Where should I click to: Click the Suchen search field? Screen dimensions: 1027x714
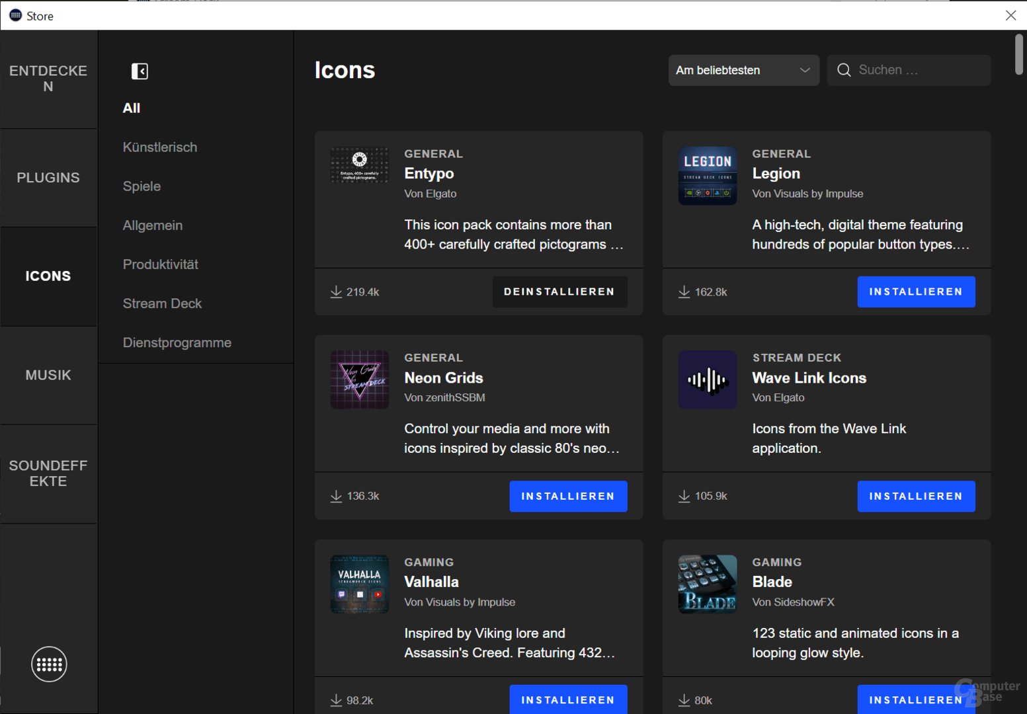tap(909, 70)
